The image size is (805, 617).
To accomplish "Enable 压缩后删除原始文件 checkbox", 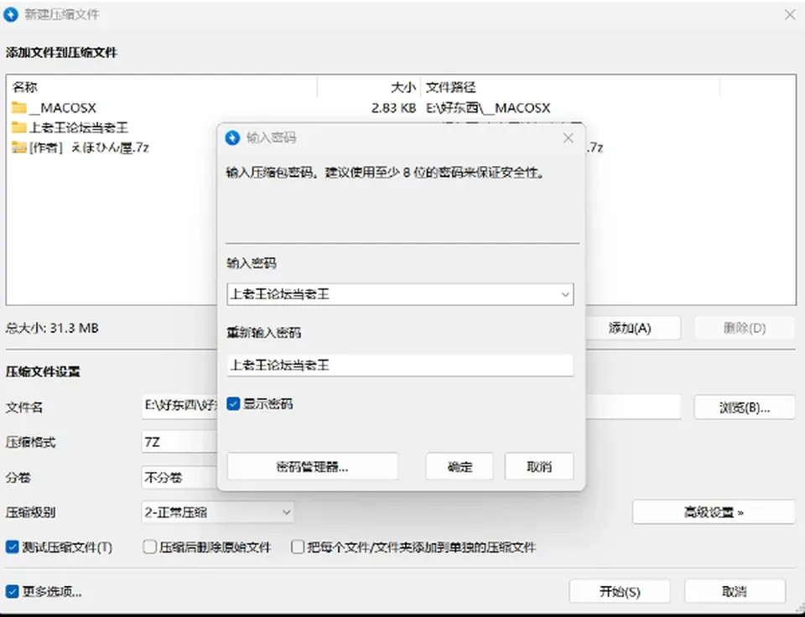I will [x=149, y=547].
